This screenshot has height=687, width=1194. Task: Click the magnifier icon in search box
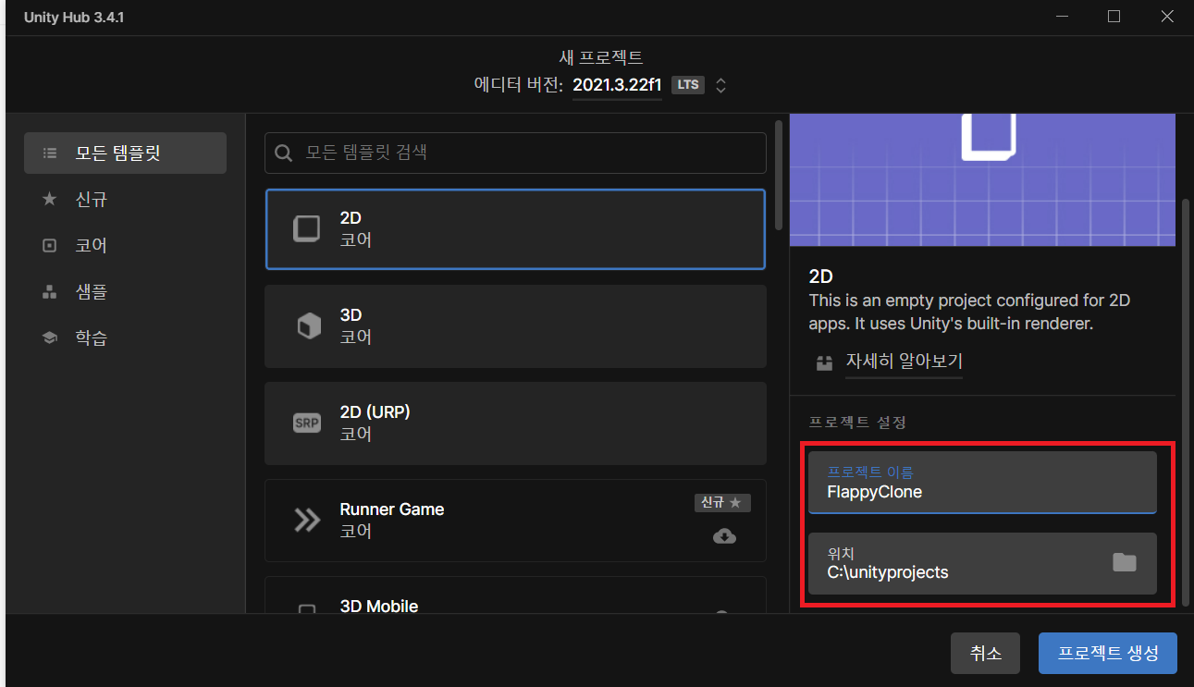click(x=285, y=153)
